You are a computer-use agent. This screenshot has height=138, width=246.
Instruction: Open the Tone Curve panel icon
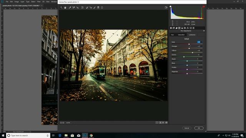click(174, 28)
